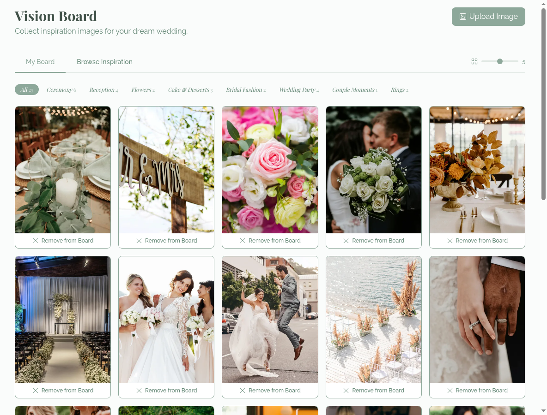Select the All 25 filter chip
Image resolution: width=547 pixels, height=415 pixels.
point(27,89)
